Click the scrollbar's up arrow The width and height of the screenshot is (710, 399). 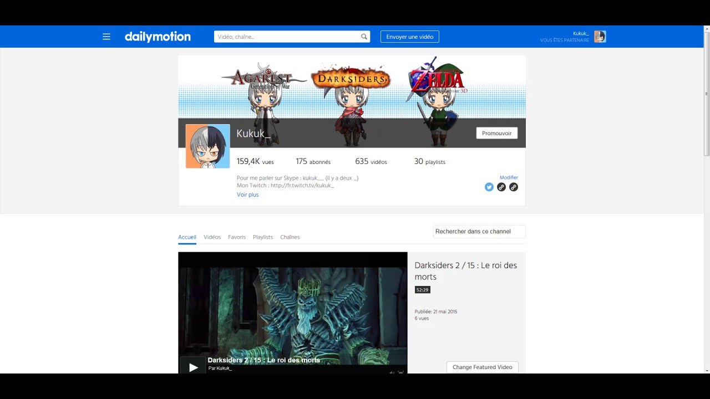pyautogui.click(x=707, y=29)
